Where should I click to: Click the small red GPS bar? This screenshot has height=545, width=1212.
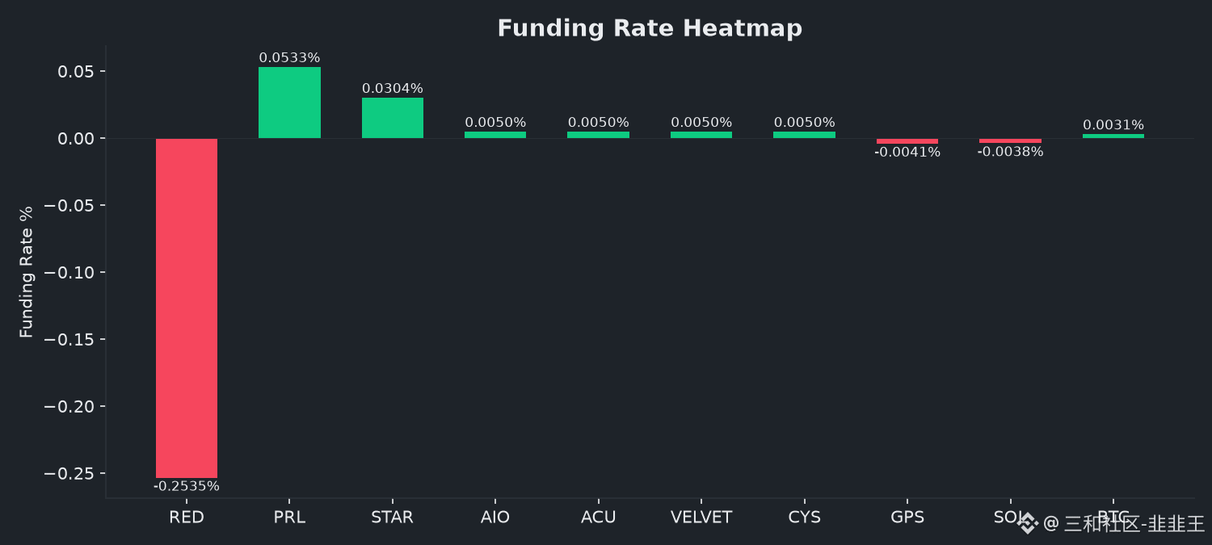pyautogui.click(x=907, y=141)
